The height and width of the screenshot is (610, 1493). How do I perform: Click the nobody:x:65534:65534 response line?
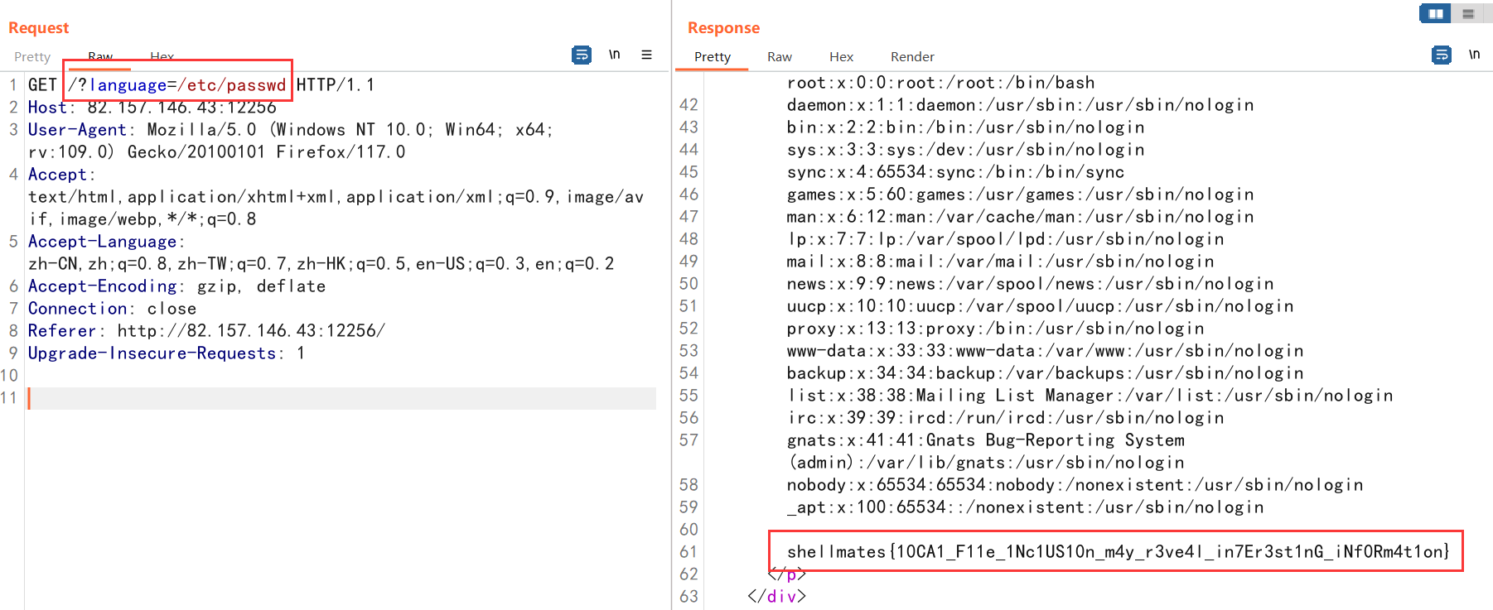1075,485
